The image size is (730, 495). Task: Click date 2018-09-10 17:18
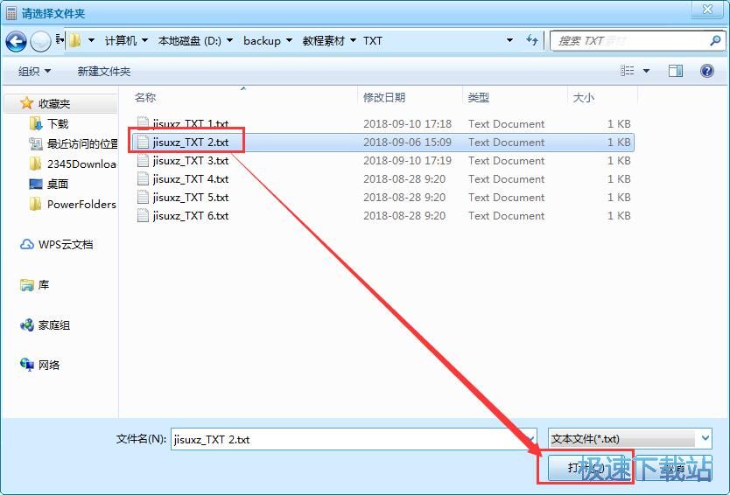point(407,124)
